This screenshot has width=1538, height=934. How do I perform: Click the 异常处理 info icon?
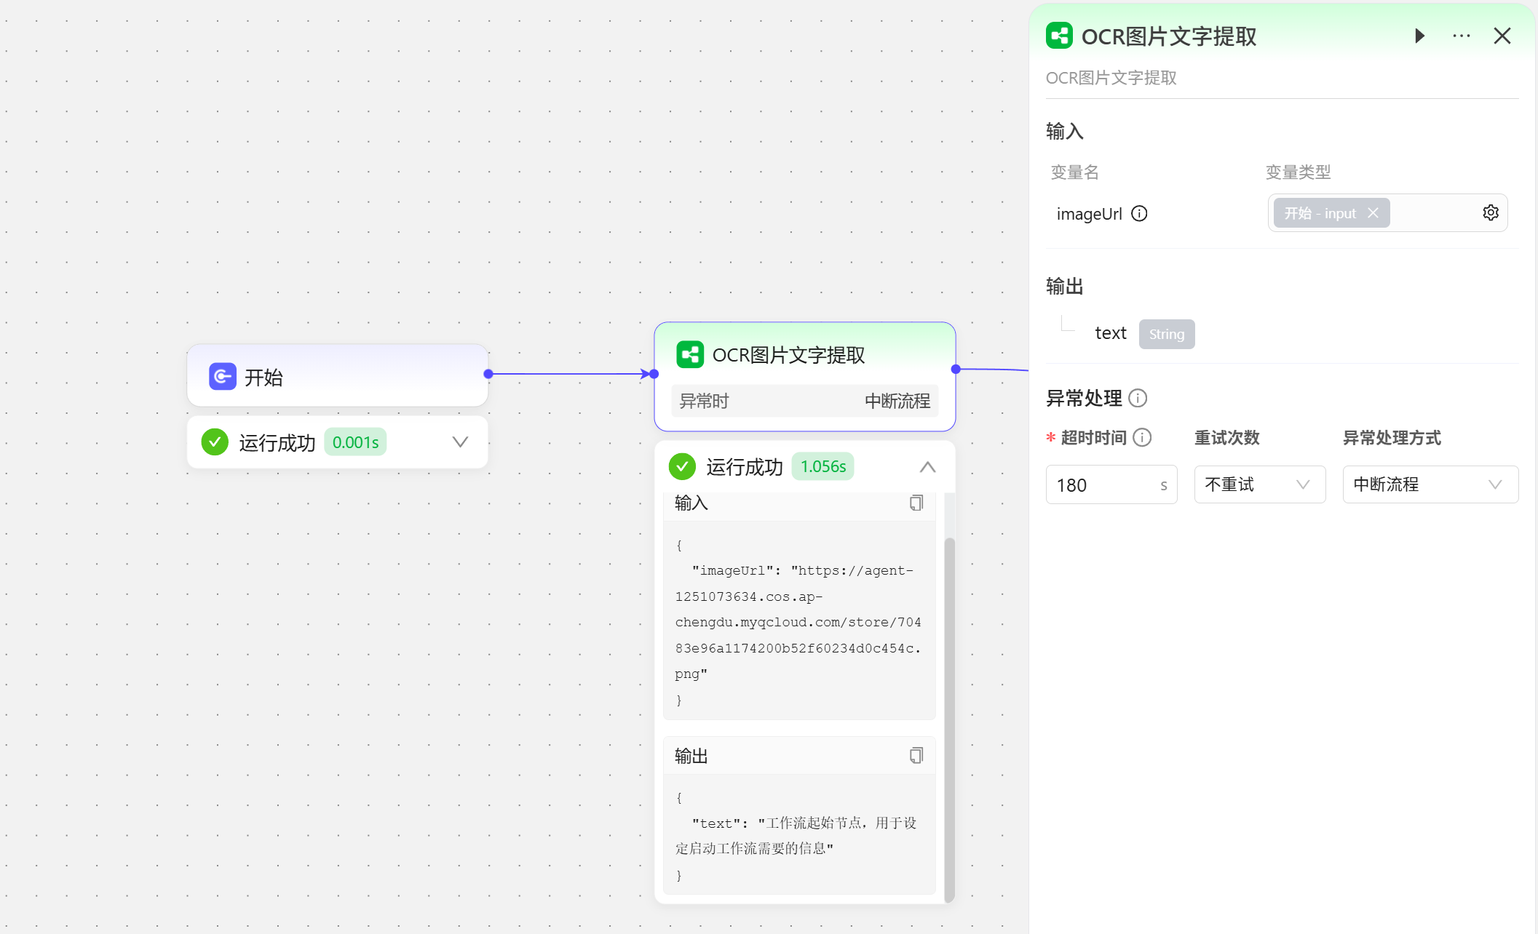pos(1138,398)
